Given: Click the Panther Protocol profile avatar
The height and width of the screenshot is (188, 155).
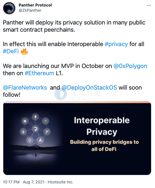Looking at the screenshot, I should pos(9,8).
